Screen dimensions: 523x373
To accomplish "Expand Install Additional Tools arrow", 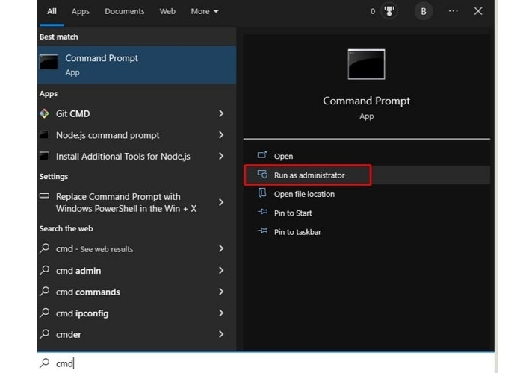I will coord(221,156).
